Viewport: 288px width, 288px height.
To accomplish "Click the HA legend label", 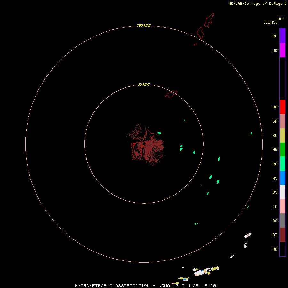I will (x=275, y=107).
